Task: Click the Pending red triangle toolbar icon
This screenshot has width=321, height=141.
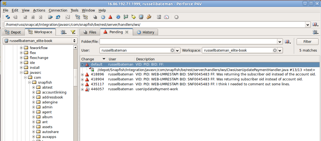Action: [x=110, y=17]
